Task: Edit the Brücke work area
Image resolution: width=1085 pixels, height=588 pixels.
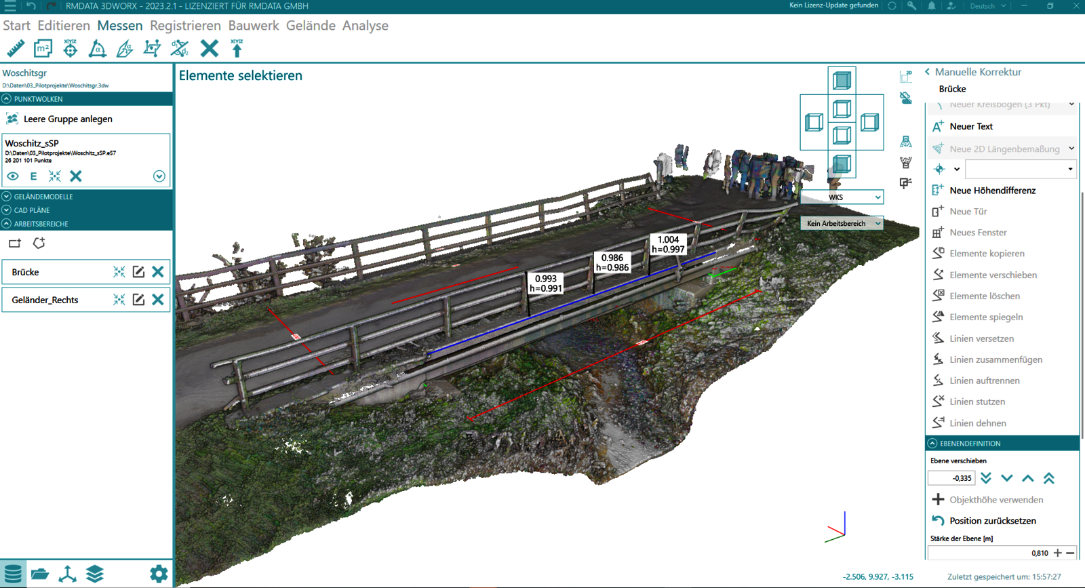Action: coord(138,272)
